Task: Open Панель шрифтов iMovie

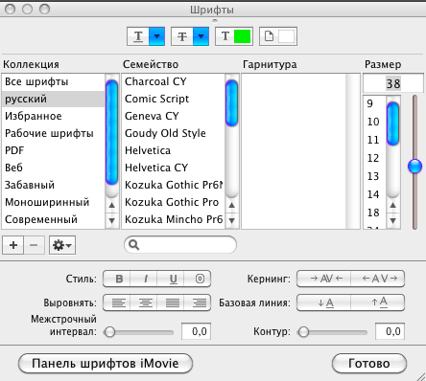Action: (x=106, y=364)
